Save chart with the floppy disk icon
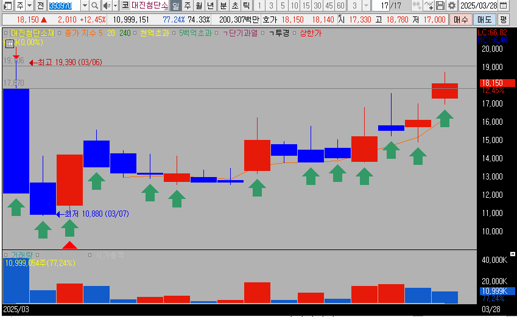This screenshot has height=317, width=517. pos(440,5)
